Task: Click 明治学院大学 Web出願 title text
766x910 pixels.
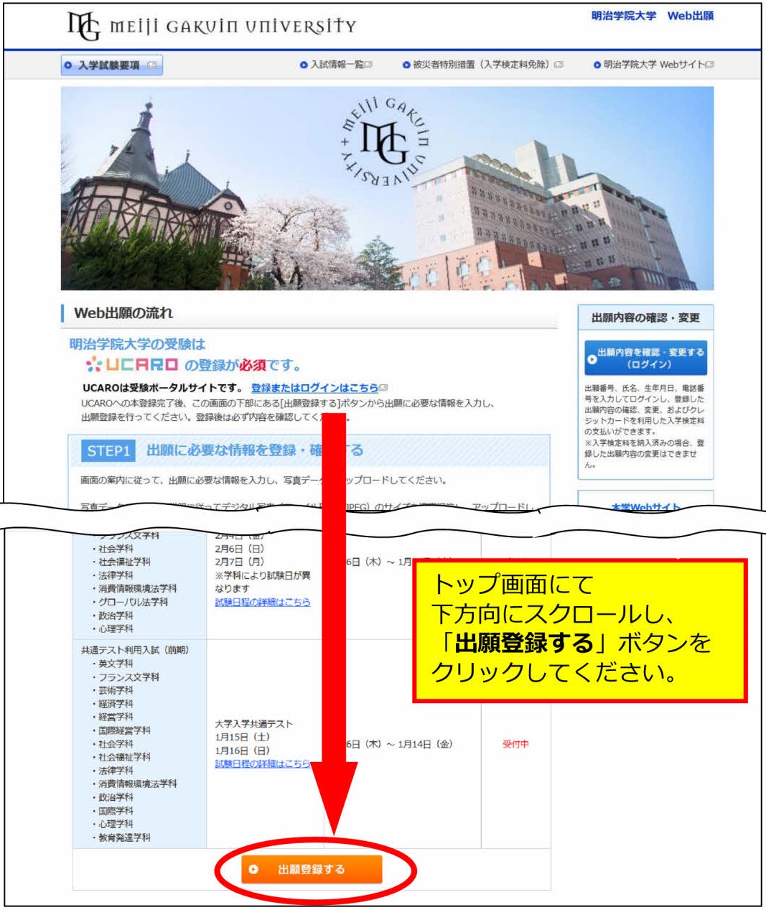Action: point(653,16)
